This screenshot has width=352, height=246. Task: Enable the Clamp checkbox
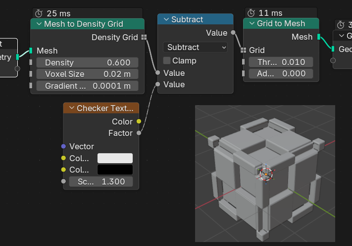coord(167,61)
